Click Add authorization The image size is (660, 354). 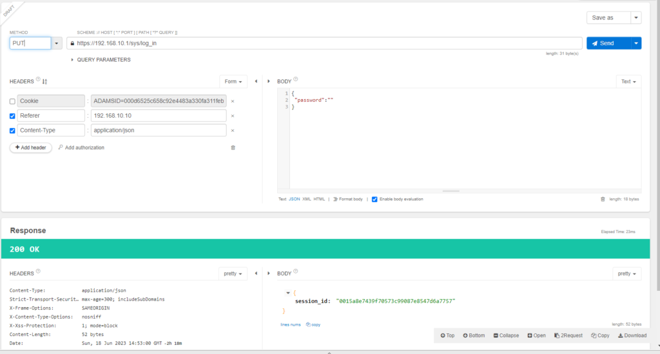click(81, 147)
